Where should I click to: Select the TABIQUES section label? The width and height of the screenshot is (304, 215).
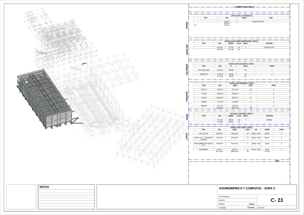[187, 97]
